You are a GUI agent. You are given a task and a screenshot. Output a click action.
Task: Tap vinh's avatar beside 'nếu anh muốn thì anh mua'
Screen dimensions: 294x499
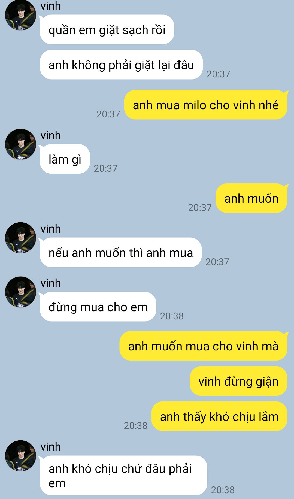(20, 238)
